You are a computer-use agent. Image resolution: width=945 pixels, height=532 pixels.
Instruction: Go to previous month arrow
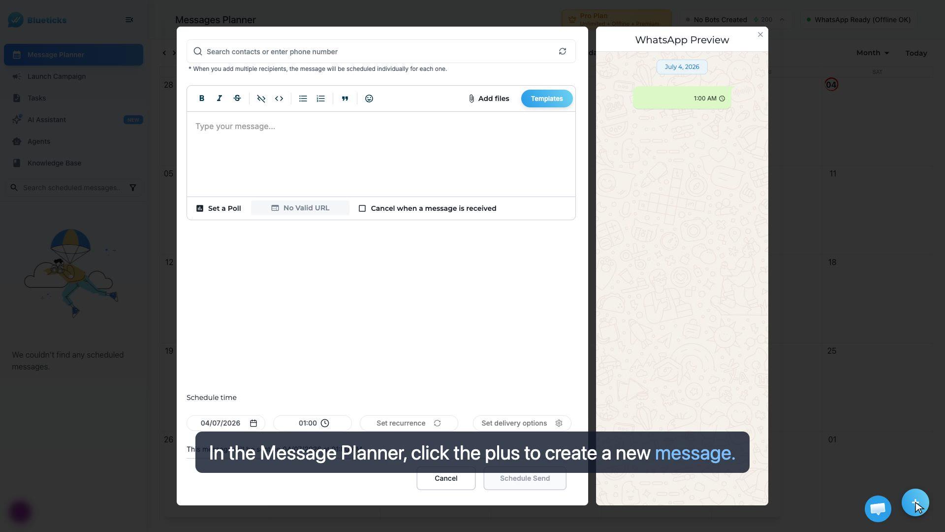(164, 53)
